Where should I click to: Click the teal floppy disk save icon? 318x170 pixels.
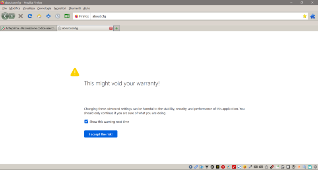click(310, 167)
